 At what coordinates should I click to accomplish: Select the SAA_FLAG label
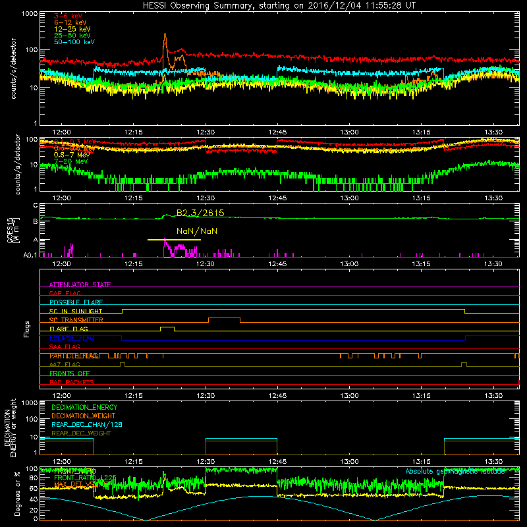[65, 347]
